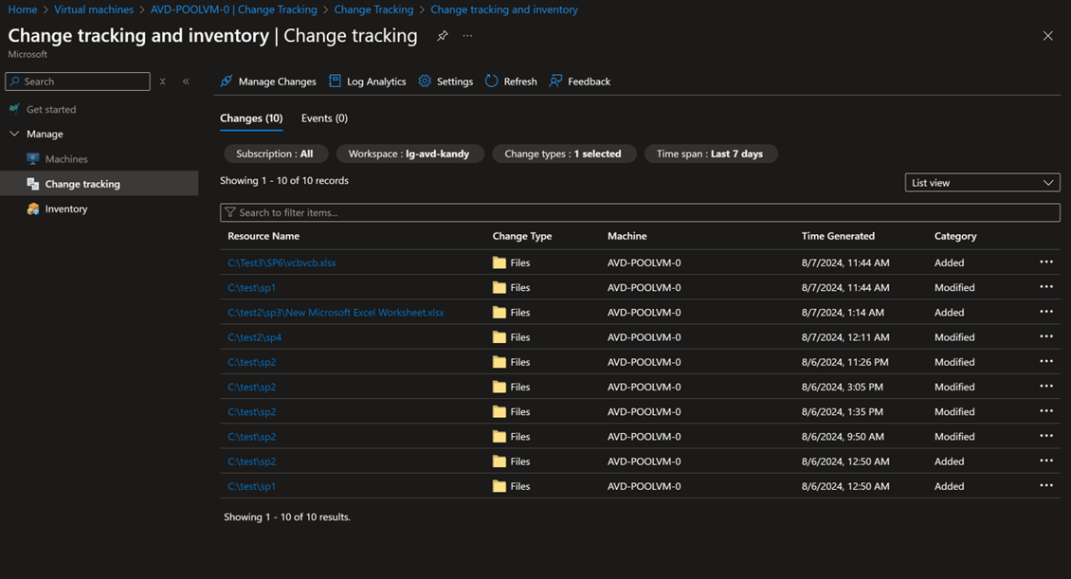Open the C:\test2\sp4 link
The width and height of the screenshot is (1071, 579).
pyautogui.click(x=254, y=337)
